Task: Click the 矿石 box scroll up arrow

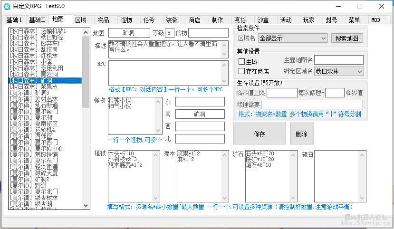Action: [293, 155]
